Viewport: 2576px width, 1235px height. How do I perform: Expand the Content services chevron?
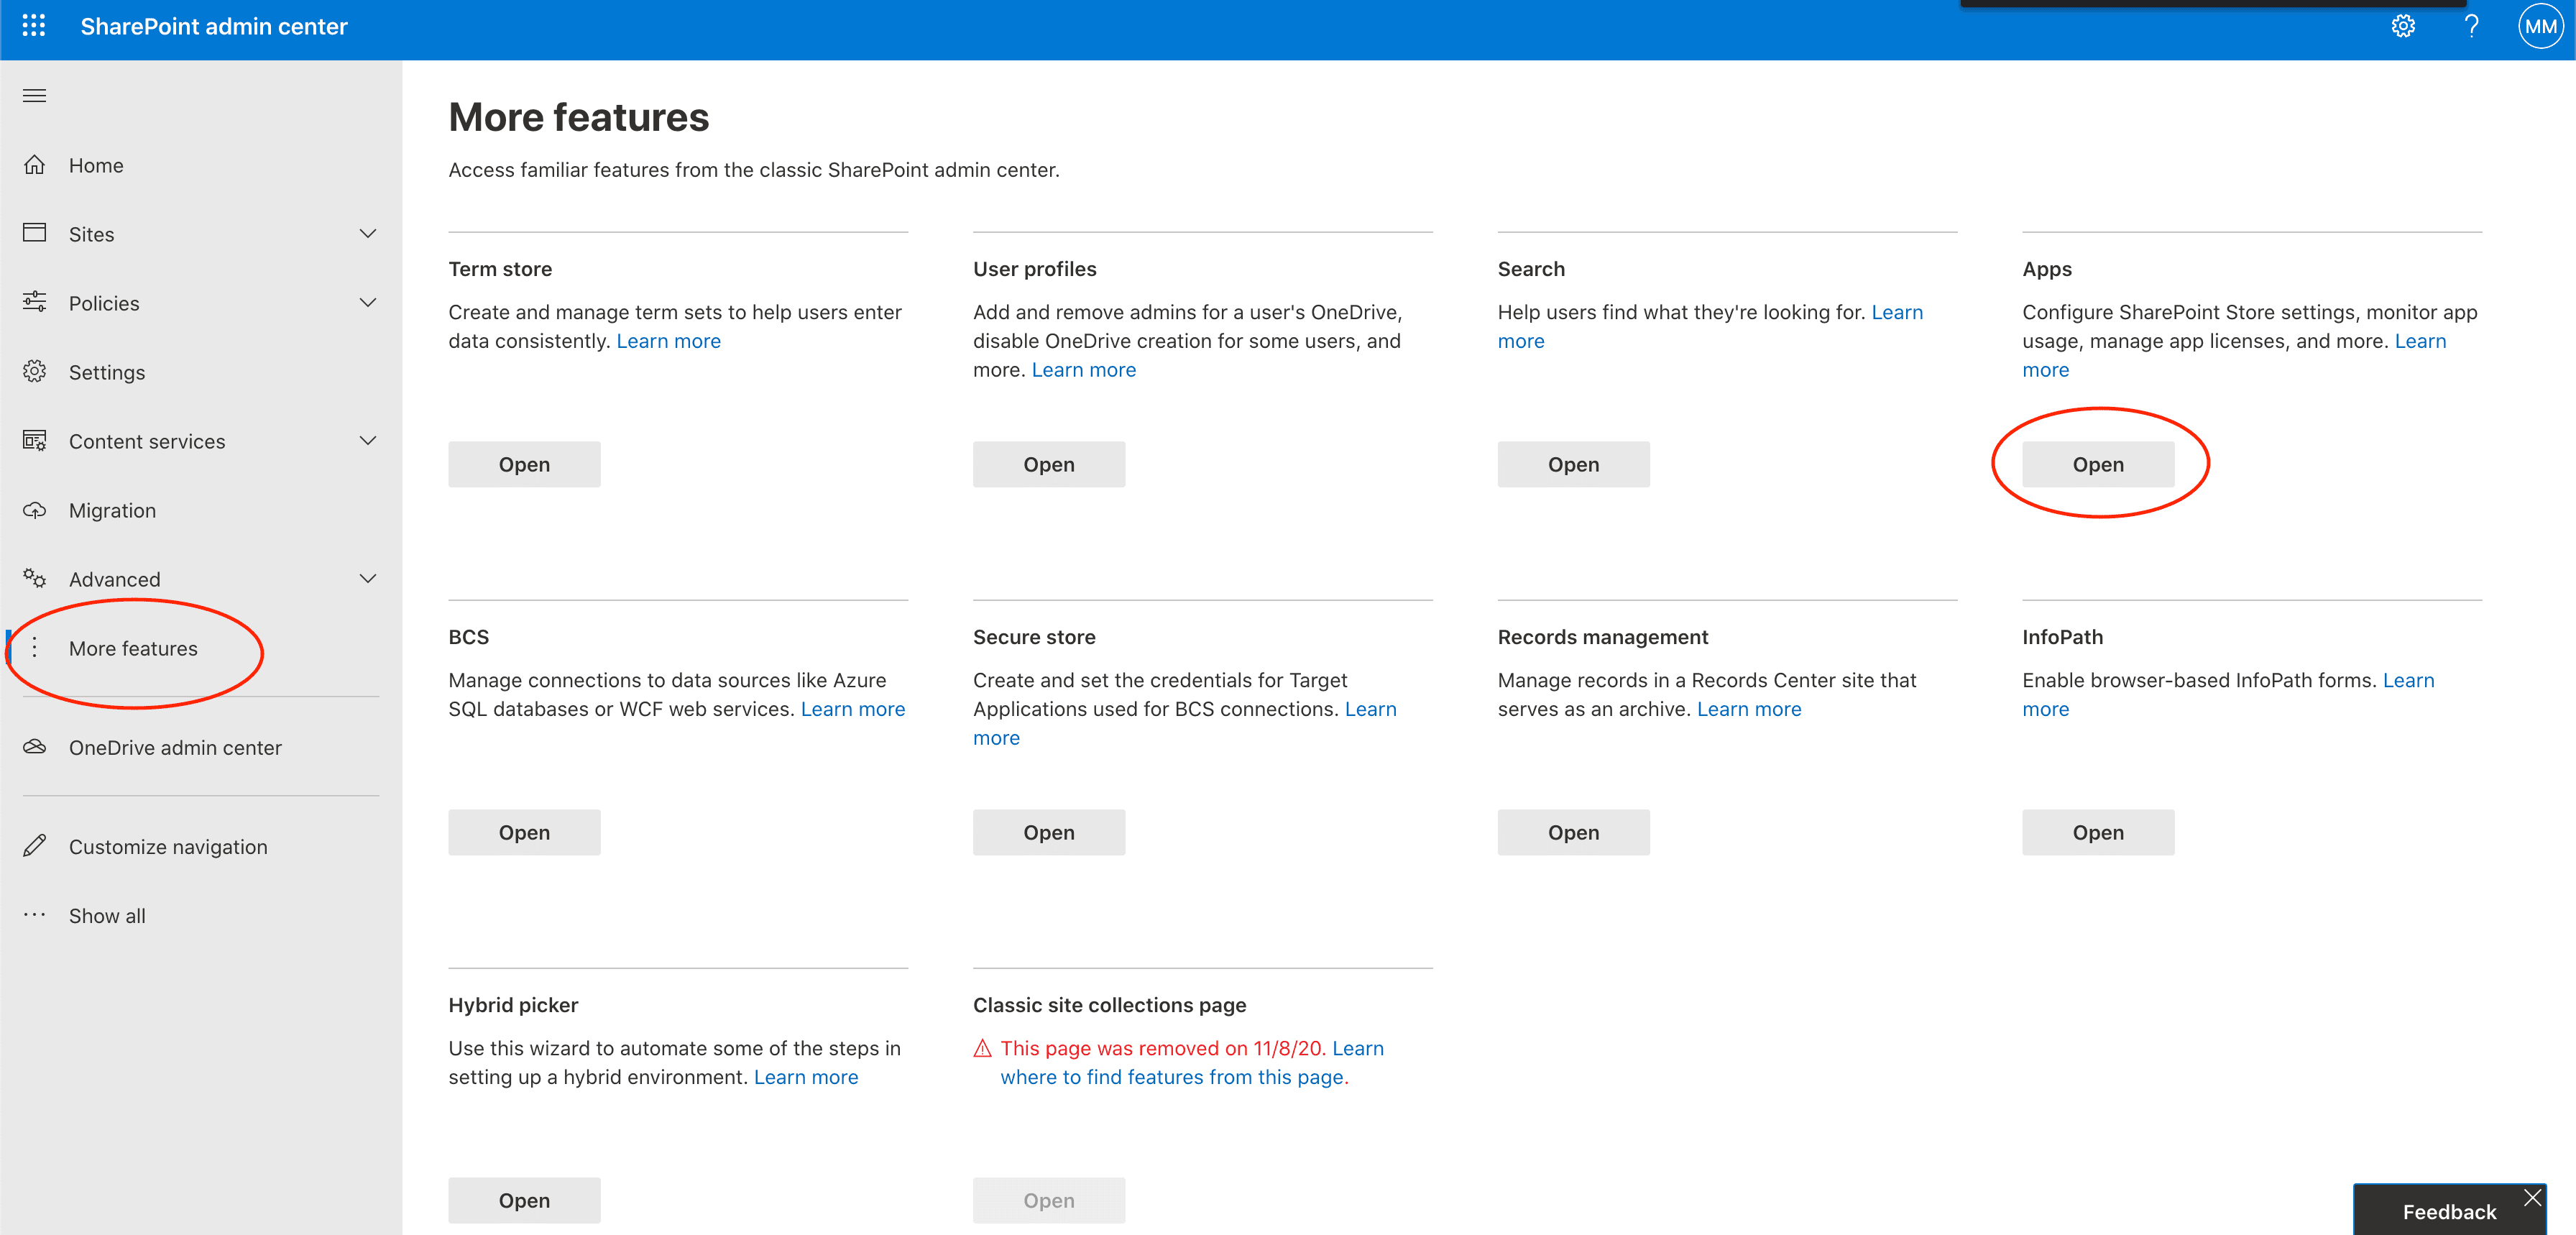[368, 441]
